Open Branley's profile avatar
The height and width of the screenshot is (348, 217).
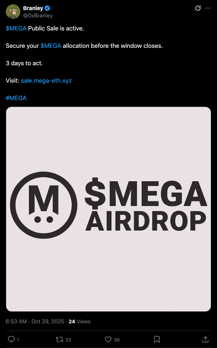[13, 12]
